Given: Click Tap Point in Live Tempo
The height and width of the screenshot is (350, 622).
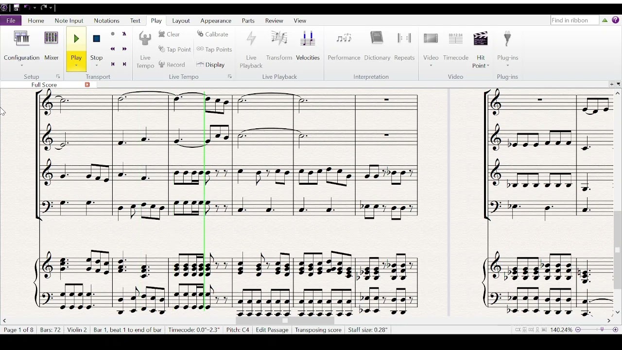Looking at the screenshot, I should click(174, 49).
